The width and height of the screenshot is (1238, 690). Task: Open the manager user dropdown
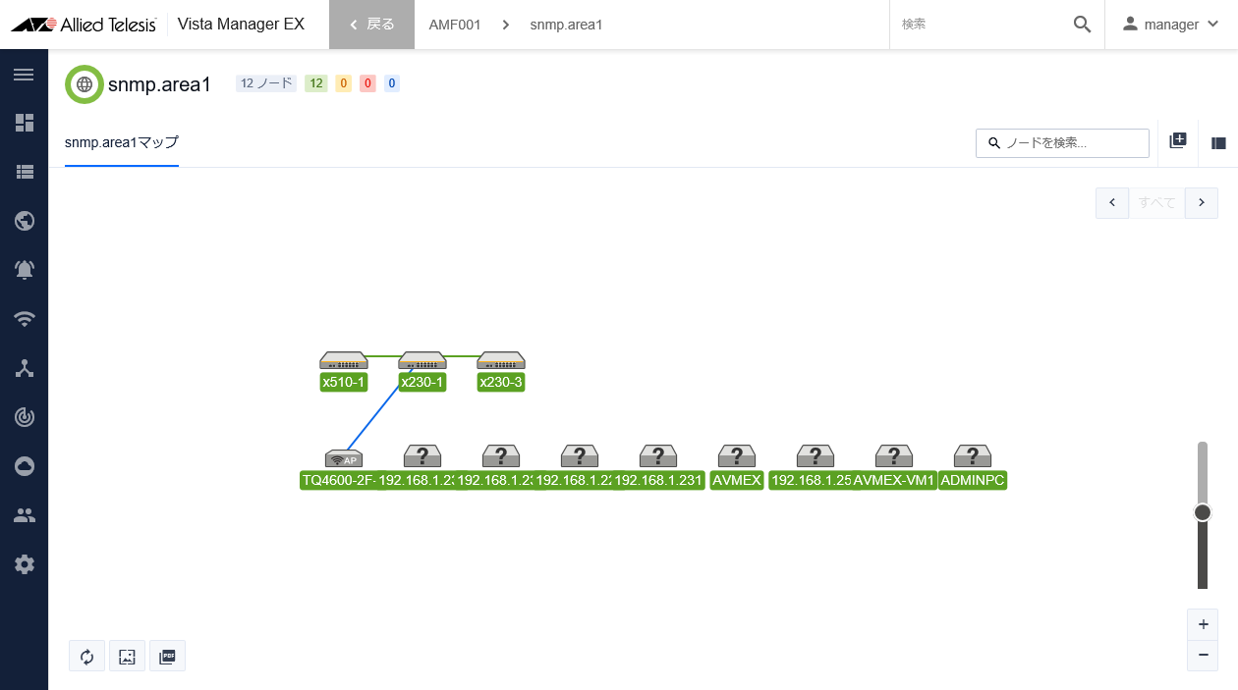1171,25
